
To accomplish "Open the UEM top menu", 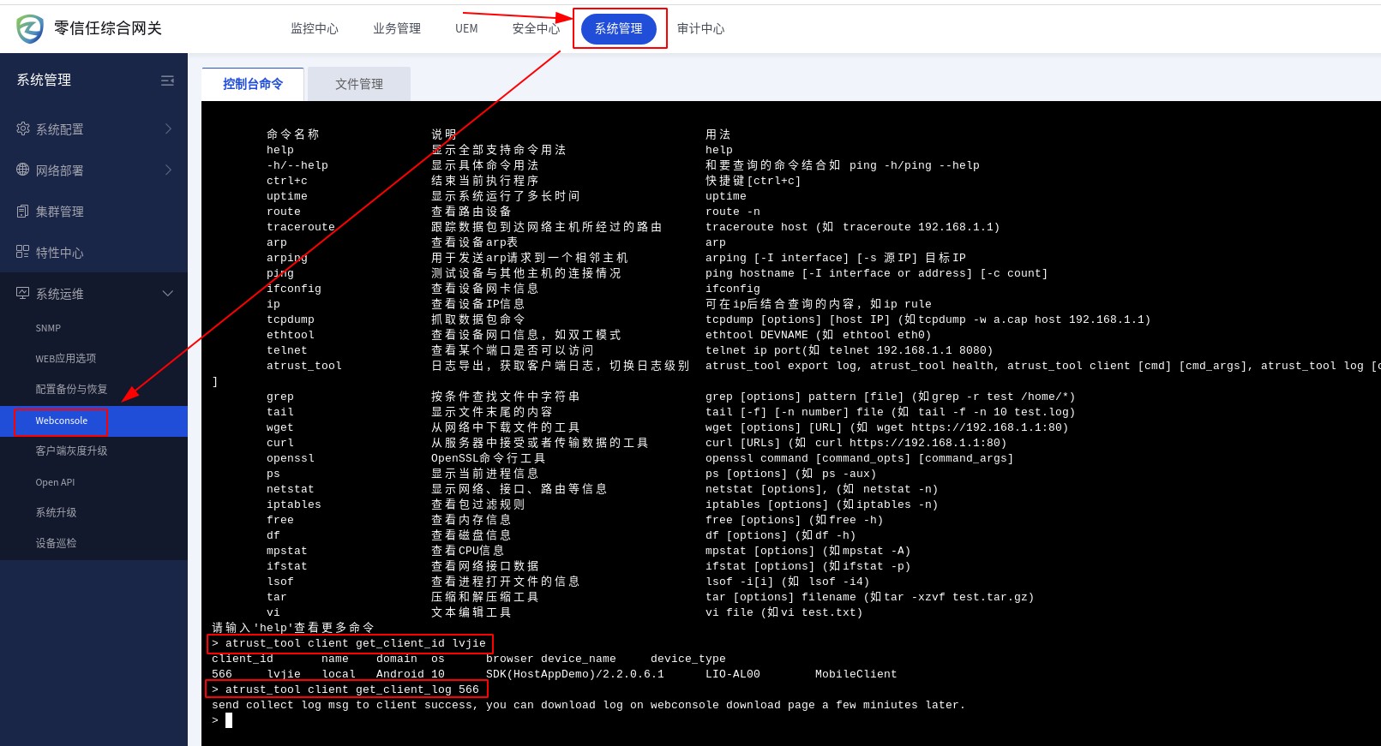I will point(466,28).
